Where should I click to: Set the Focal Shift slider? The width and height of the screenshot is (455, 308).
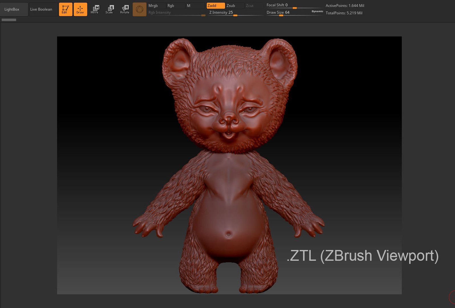pos(294,5)
